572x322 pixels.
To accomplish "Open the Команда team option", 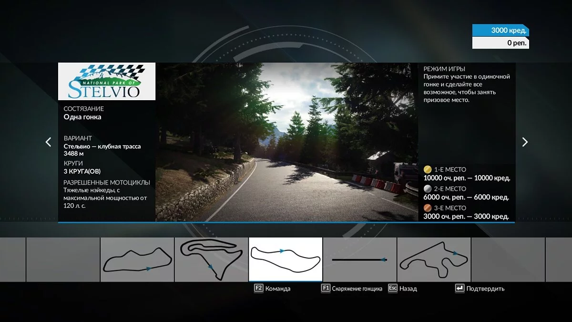I will click(x=278, y=289).
